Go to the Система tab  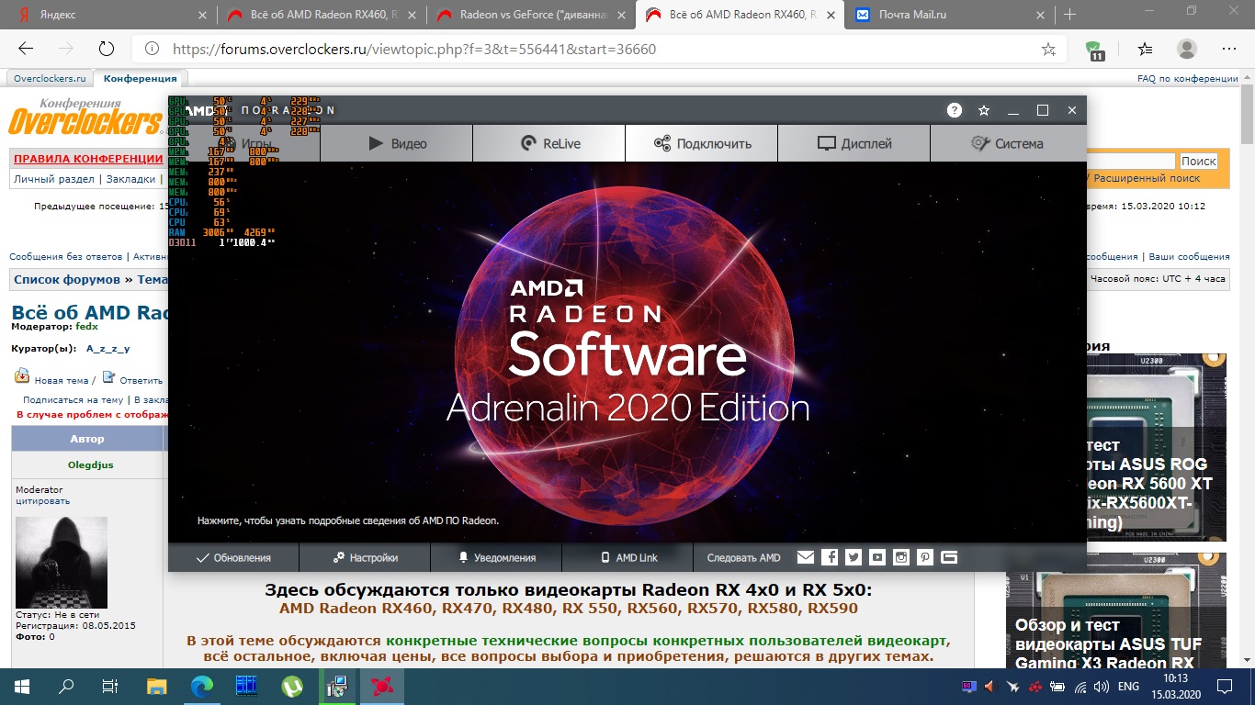tap(1008, 143)
